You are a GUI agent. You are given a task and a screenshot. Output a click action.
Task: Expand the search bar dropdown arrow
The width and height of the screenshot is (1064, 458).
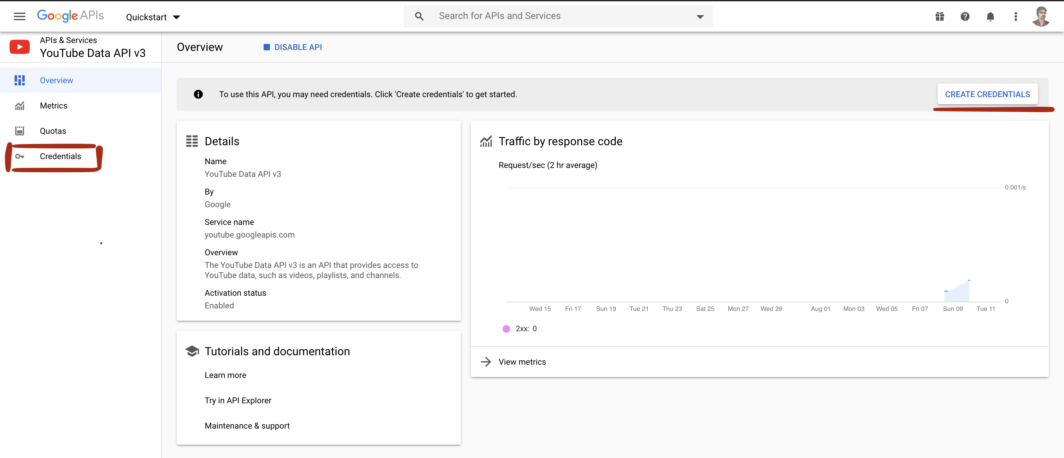pos(700,16)
